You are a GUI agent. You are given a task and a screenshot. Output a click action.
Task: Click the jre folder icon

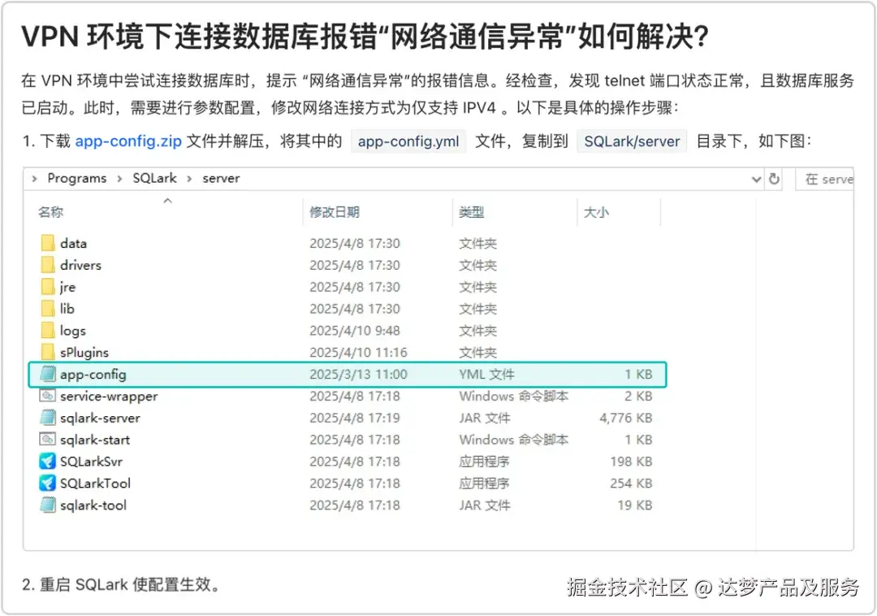click(x=48, y=286)
